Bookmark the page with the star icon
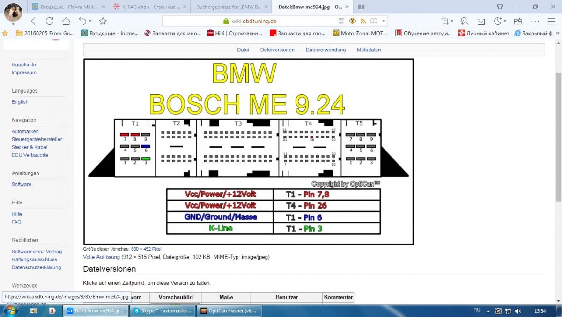Screen dimensions: 562x317 click(x=103, y=21)
